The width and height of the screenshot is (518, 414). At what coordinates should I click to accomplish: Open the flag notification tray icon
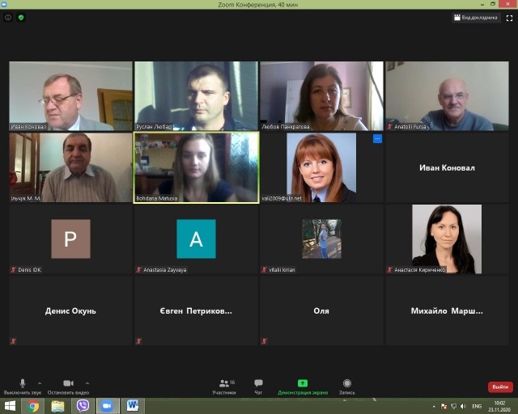(444, 407)
